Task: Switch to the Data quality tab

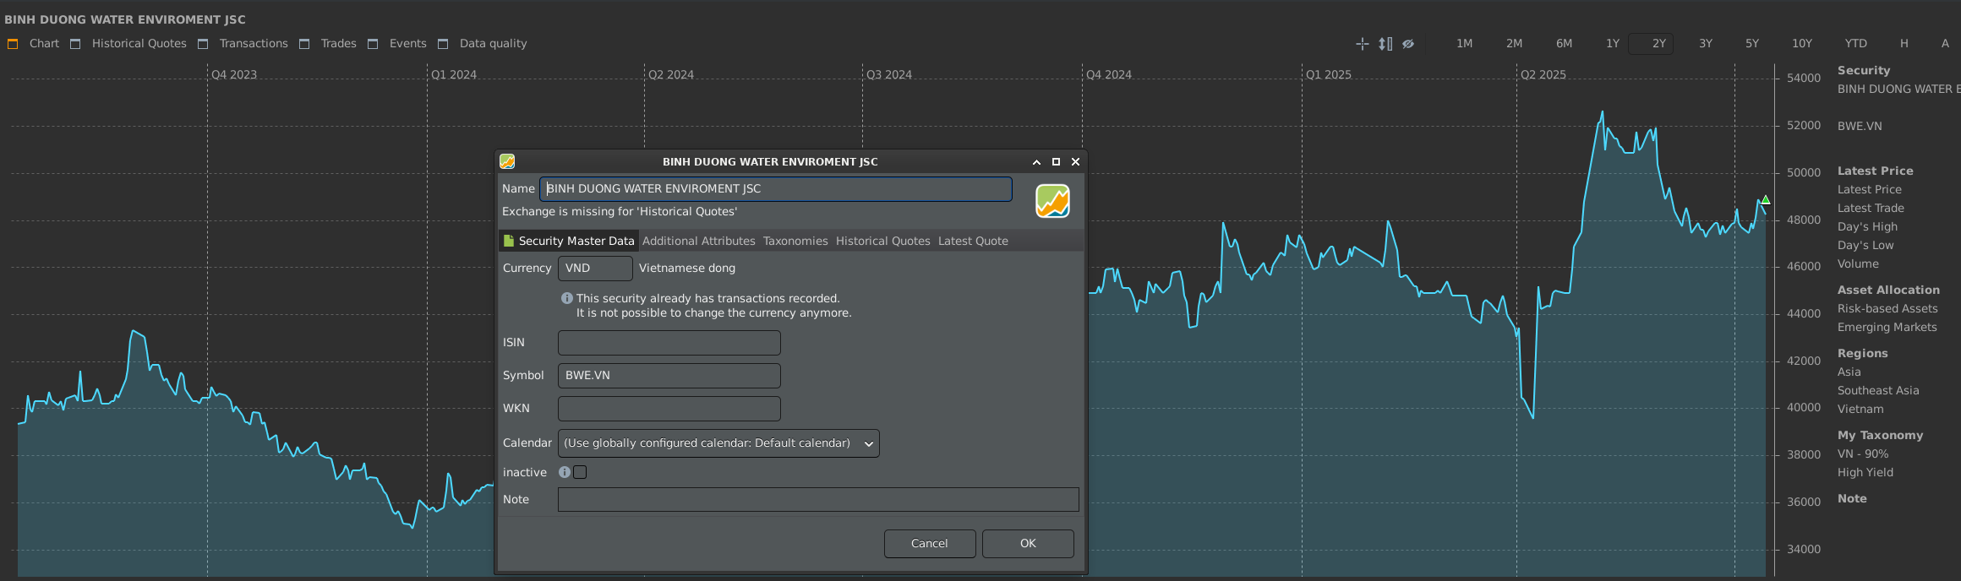Action: click(493, 43)
